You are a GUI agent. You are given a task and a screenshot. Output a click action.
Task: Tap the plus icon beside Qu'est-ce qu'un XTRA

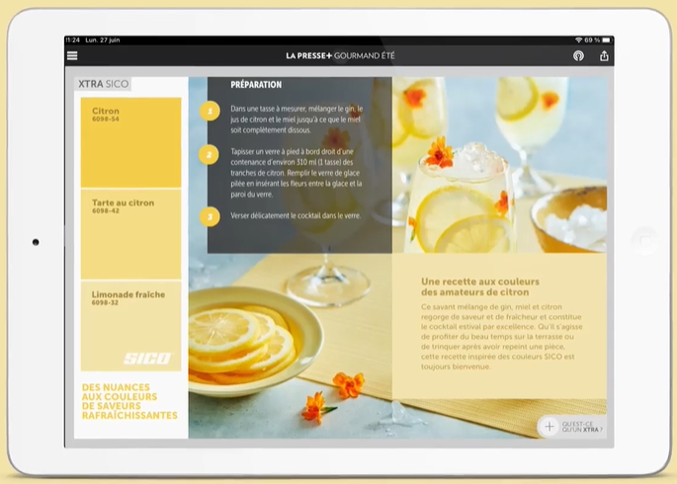click(x=550, y=427)
